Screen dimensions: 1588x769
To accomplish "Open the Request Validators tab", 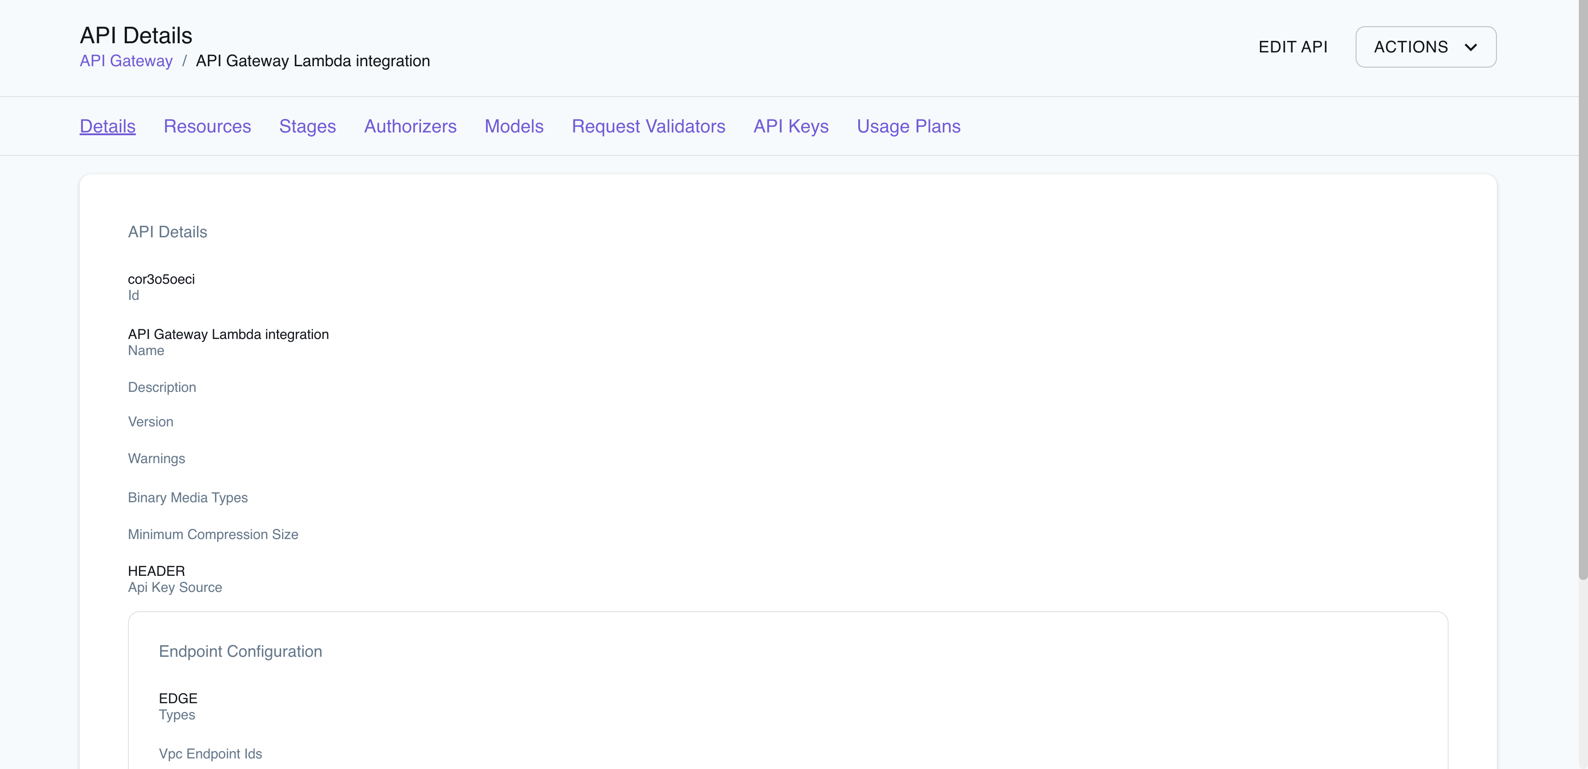I will pyautogui.click(x=648, y=126).
